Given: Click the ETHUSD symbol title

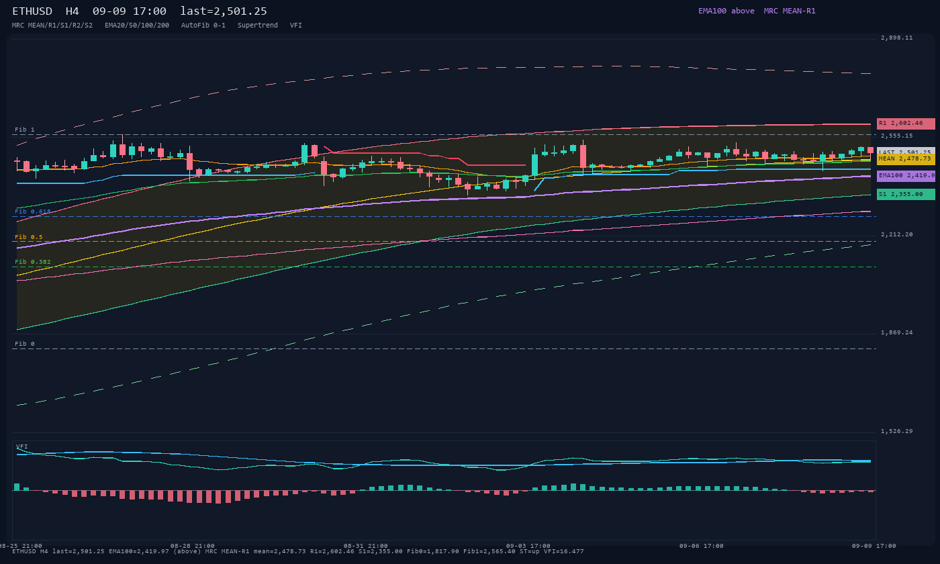Looking at the screenshot, I should [x=32, y=11].
